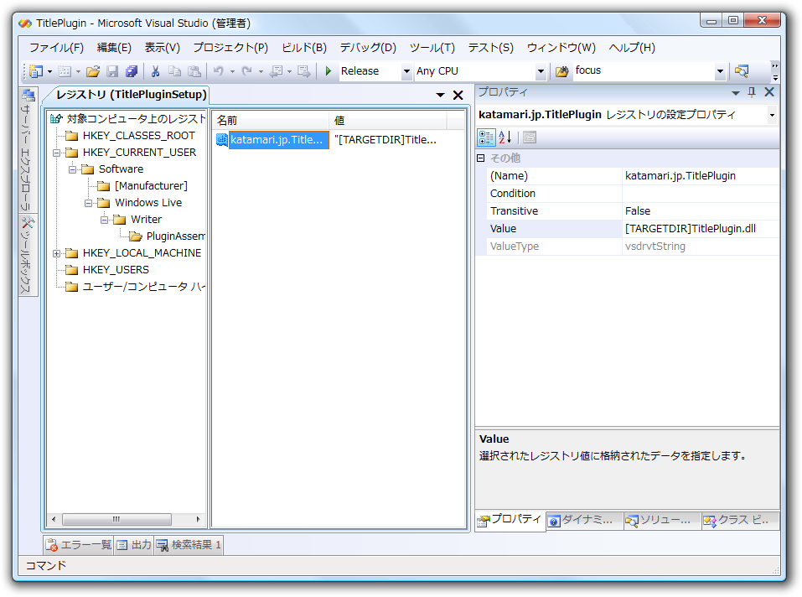Click the Save All toolbar icon

(132, 71)
